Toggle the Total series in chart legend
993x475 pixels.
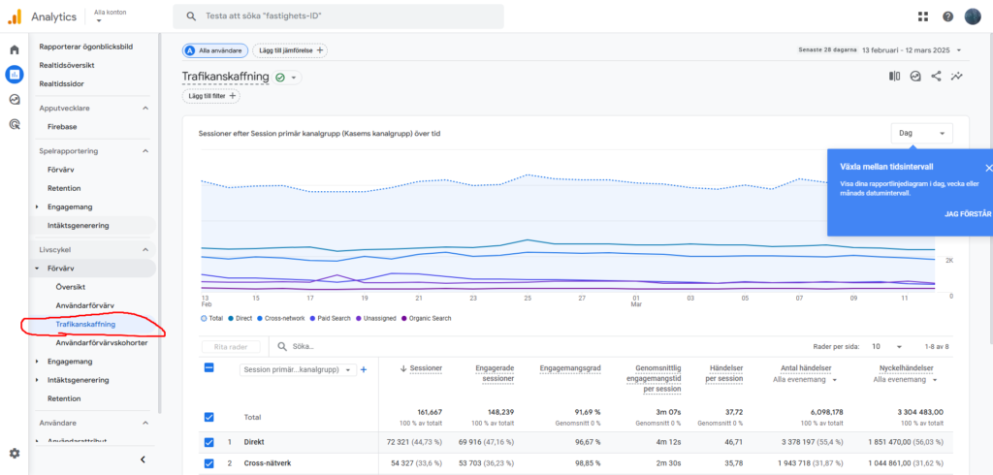[211, 319]
